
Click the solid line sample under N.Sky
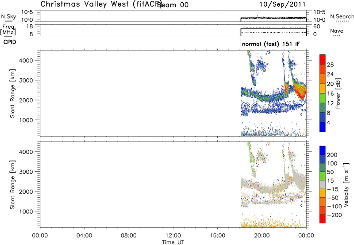(x=8, y=21)
